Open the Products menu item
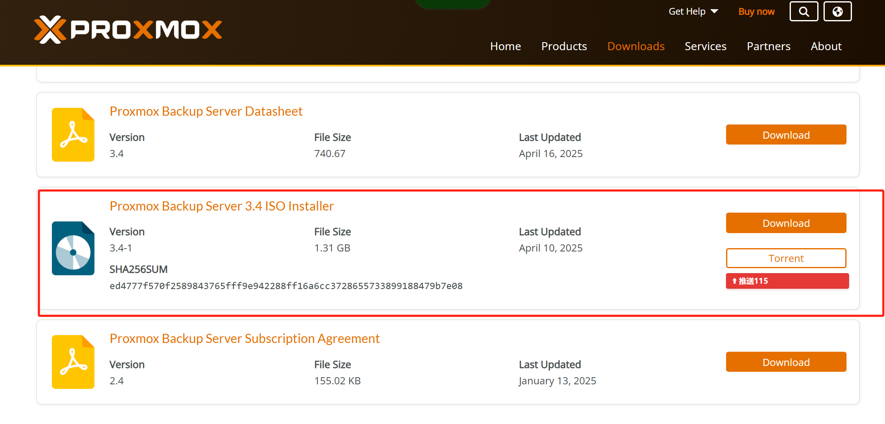Viewport: 885px width, 424px height. pos(564,46)
